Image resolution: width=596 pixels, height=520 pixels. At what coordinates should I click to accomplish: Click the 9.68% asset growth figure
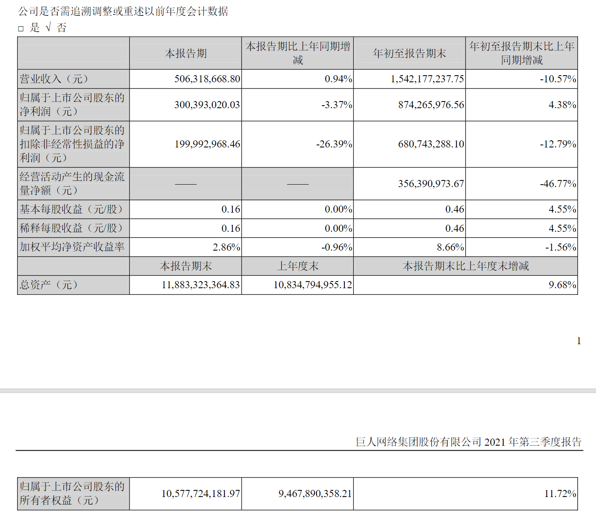coord(561,285)
